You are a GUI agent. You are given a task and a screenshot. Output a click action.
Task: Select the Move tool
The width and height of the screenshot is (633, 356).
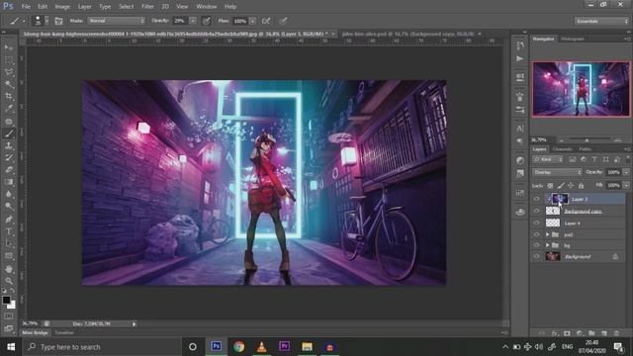coord(9,47)
